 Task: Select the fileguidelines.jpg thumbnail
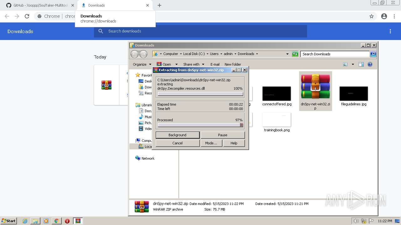click(x=354, y=93)
